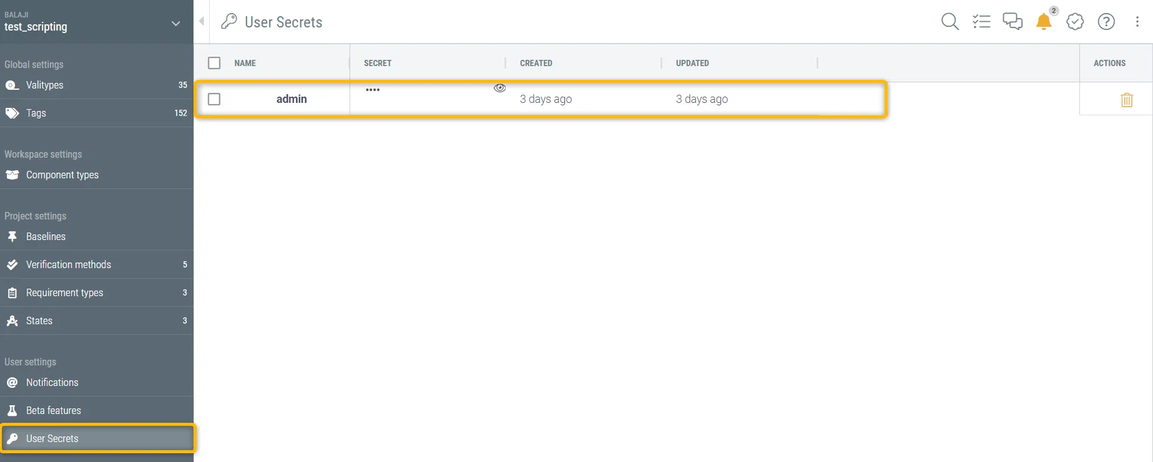Screen dimensions: 1153x462
Task: Click the Project settings section label
Action: (35, 216)
